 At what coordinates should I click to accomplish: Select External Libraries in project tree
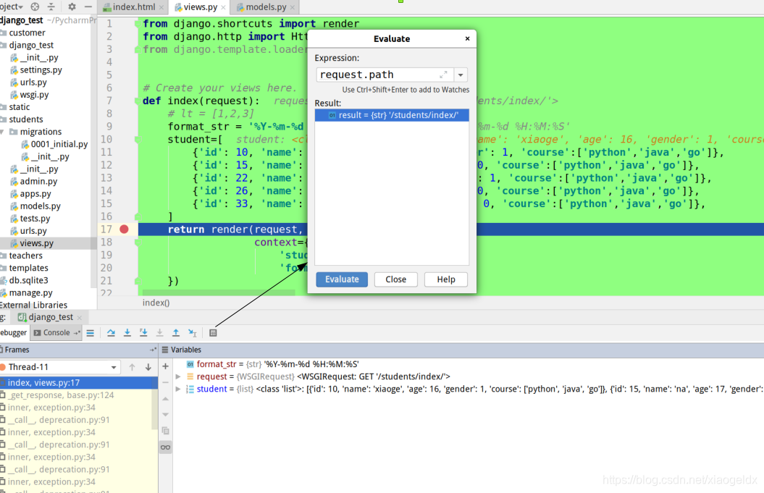click(x=33, y=305)
